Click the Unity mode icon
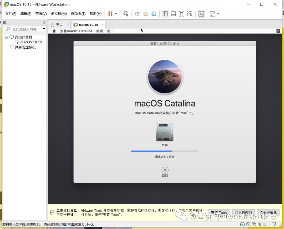The height and width of the screenshot is (229, 284). pyautogui.click(x=190, y=14)
